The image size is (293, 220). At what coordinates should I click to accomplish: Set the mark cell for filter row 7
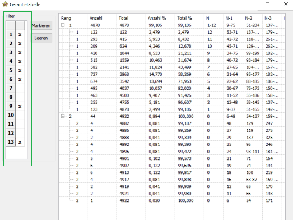(x=20, y=88)
